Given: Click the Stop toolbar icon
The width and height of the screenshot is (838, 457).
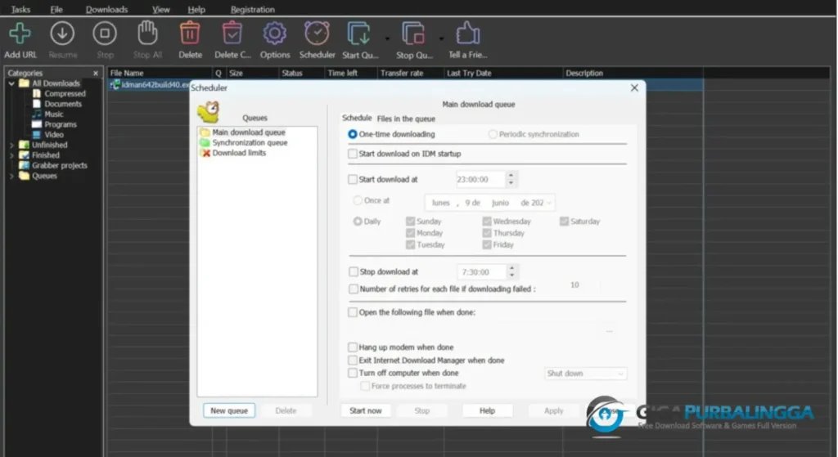Looking at the screenshot, I should point(105,34).
